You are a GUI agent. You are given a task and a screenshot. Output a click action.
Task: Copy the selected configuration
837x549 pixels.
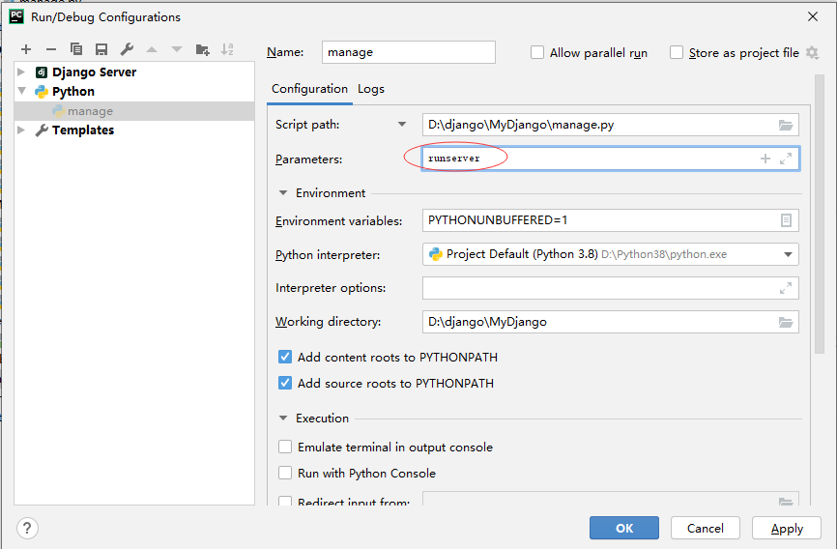[76, 49]
